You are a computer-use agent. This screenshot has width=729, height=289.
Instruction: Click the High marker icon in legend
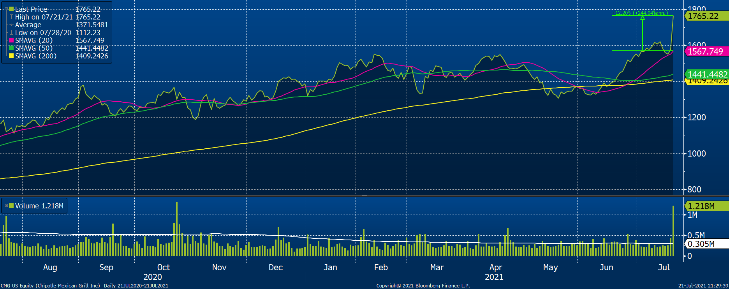(11, 17)
